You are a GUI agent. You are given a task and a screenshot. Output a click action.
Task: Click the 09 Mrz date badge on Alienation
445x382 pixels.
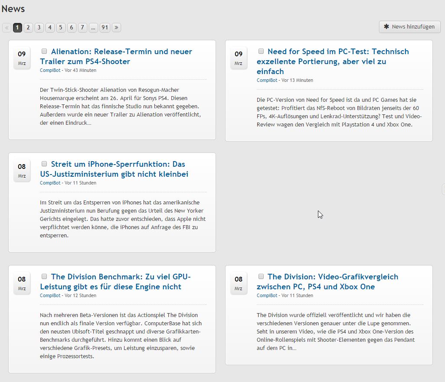(22, 58)
